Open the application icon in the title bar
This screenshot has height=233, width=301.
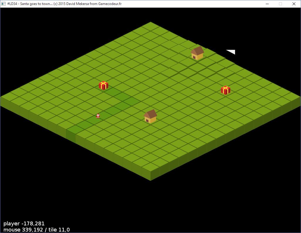point(4,4)
